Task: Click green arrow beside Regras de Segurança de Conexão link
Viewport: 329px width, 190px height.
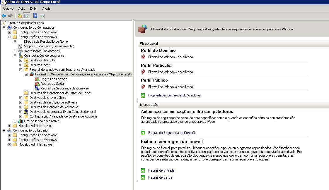Action: (143, 133)
